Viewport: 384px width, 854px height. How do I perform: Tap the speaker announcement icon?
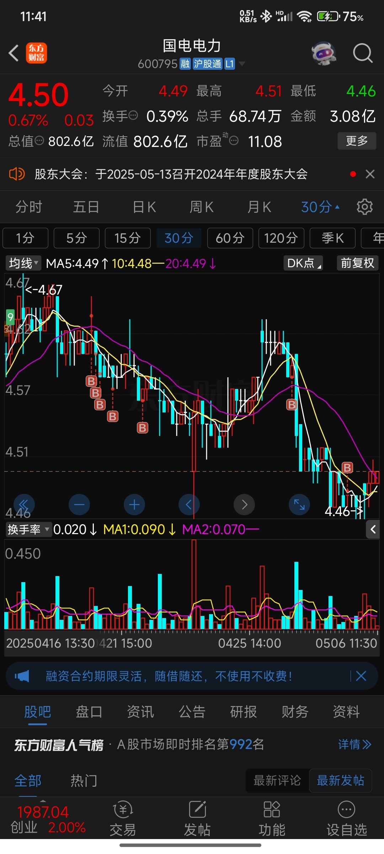coord(17,174)
